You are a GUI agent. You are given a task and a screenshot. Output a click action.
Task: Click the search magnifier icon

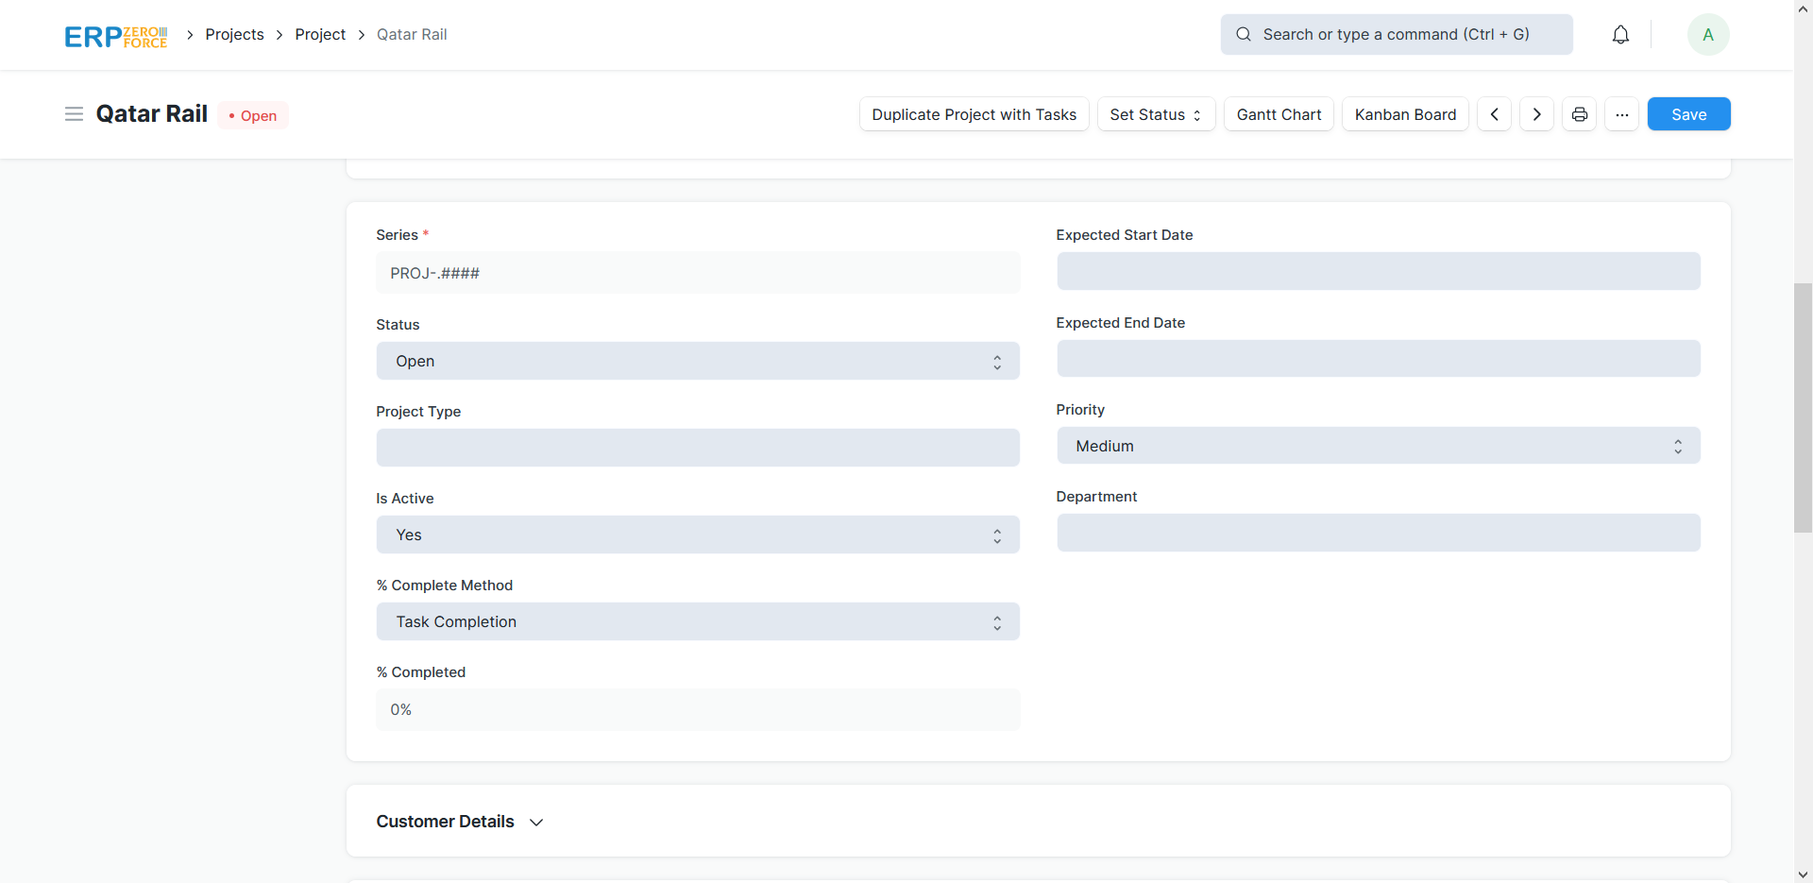coord(1244,34)
